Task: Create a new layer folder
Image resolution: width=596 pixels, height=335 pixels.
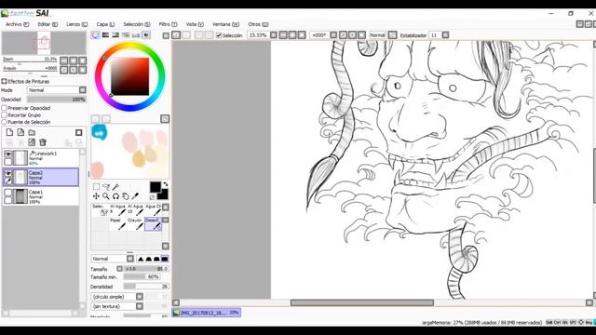Action: [32, 132]
